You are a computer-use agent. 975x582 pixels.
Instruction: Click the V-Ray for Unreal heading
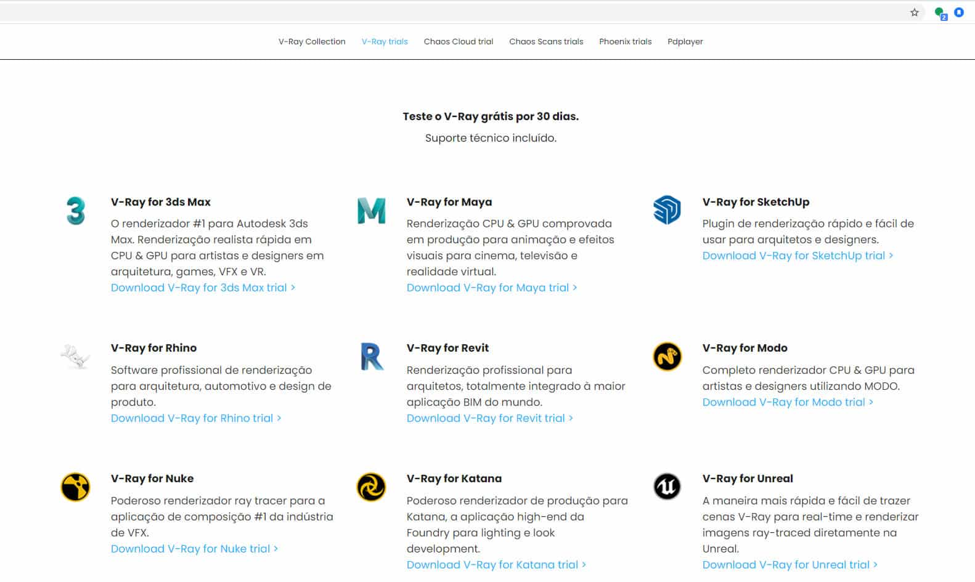coord(748,479)
